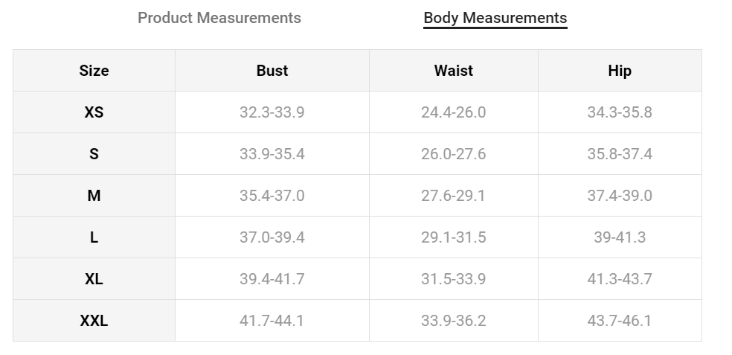
Task: Click the Bust column header
Action: 272,71
